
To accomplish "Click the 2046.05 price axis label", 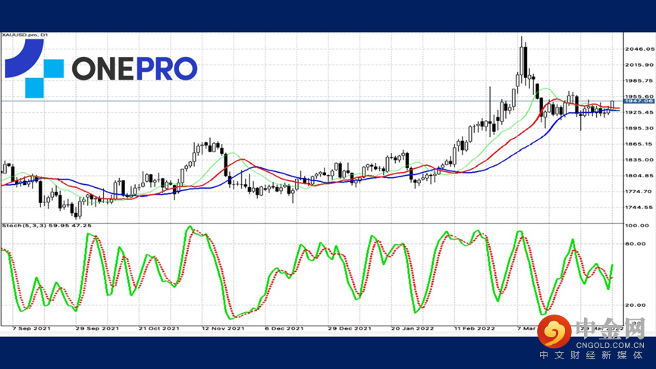I will [639, 49].
